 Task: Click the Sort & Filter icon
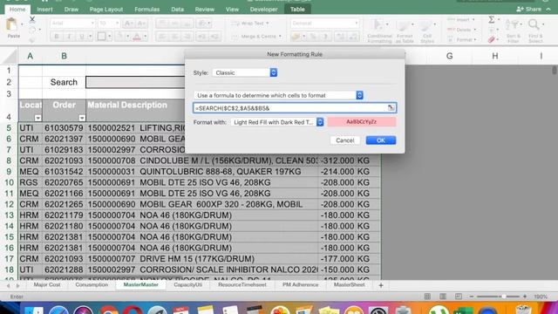(513, 31)
